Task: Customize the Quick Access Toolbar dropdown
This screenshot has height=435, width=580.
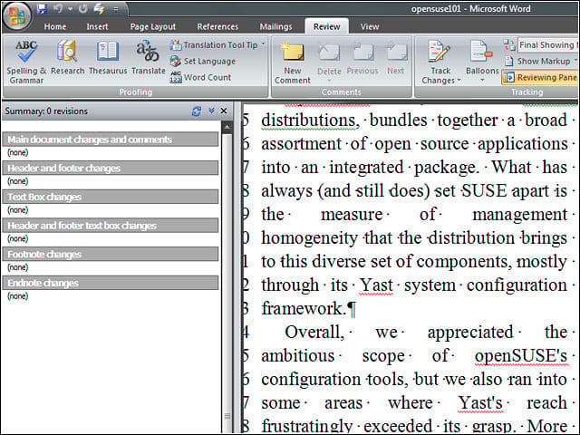Action: point(116,9)
